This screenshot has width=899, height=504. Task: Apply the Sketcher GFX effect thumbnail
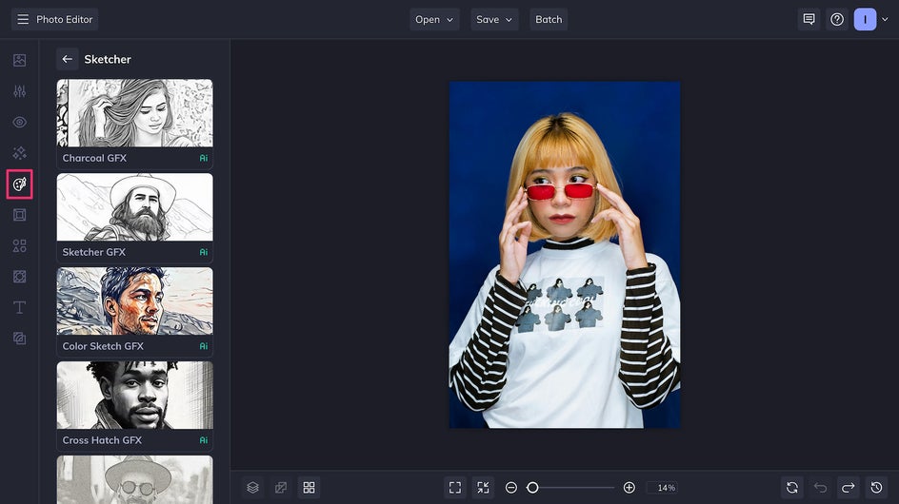pyautogui.click(x=134, y=207)
